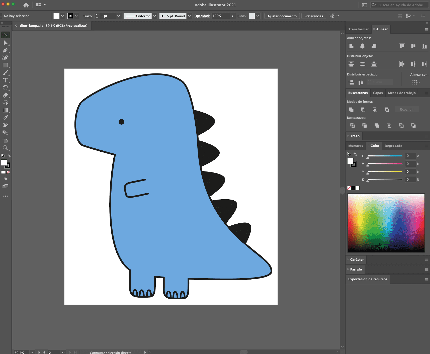Click the Preferencias button
Image resolution: width=430 pixels, height=354 pixels.
point(313,16)
